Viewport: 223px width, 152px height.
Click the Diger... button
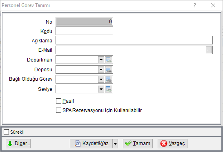[x=18, y=143]
